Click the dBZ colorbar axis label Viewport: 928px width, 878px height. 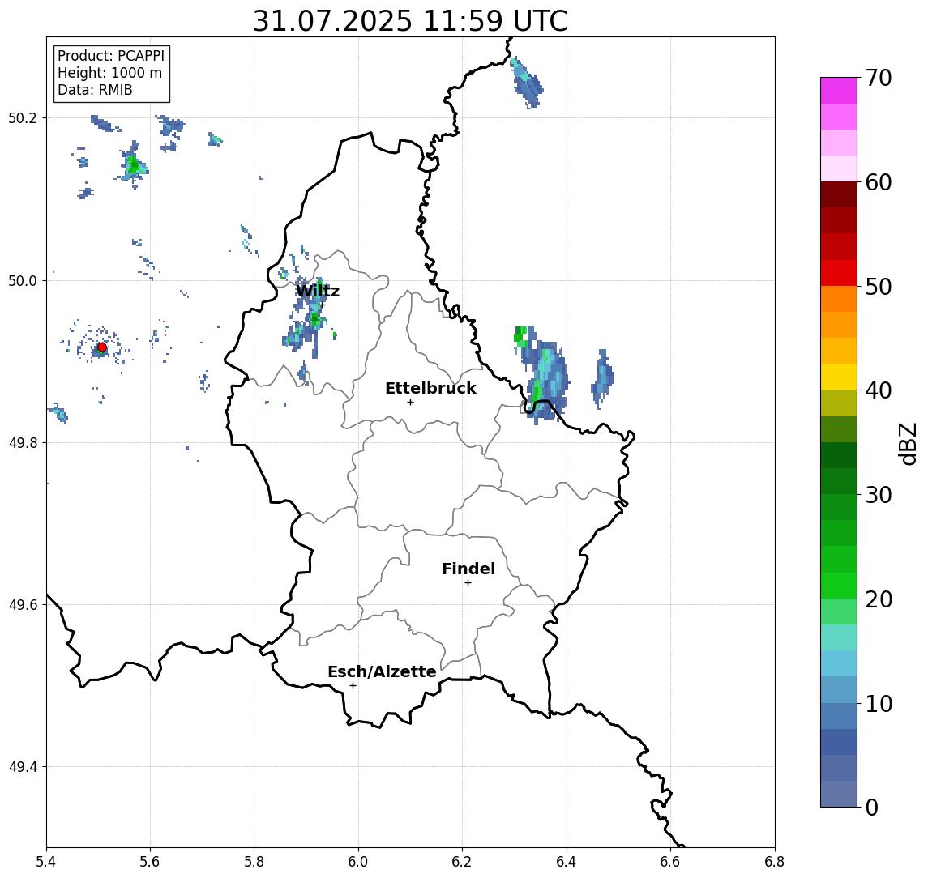(x=908, y=444)
